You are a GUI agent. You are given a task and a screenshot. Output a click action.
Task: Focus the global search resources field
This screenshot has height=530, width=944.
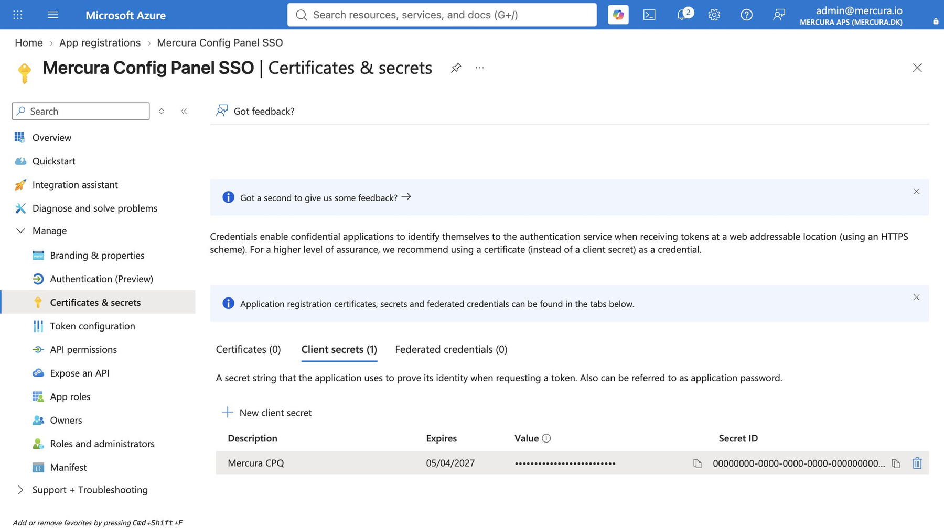pos(442,15)
